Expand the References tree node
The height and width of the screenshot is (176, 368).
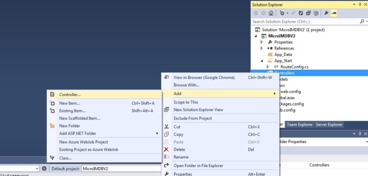pos(262,48)
